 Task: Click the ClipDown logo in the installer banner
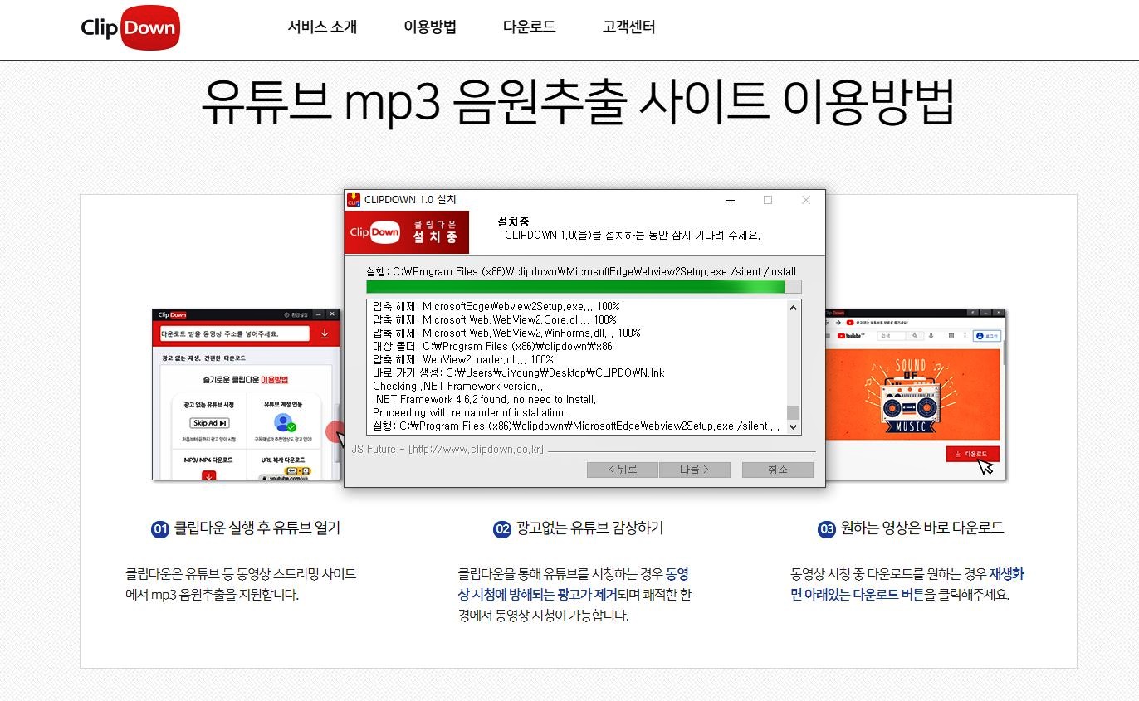[x=374, y=232]
